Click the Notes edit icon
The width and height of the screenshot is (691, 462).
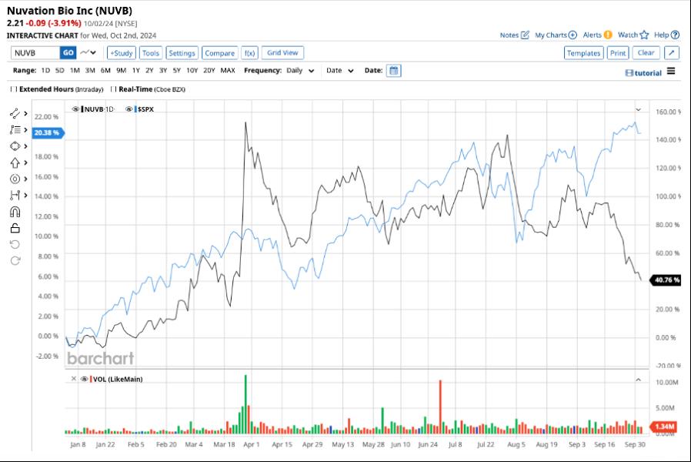(x=525, y=35)
